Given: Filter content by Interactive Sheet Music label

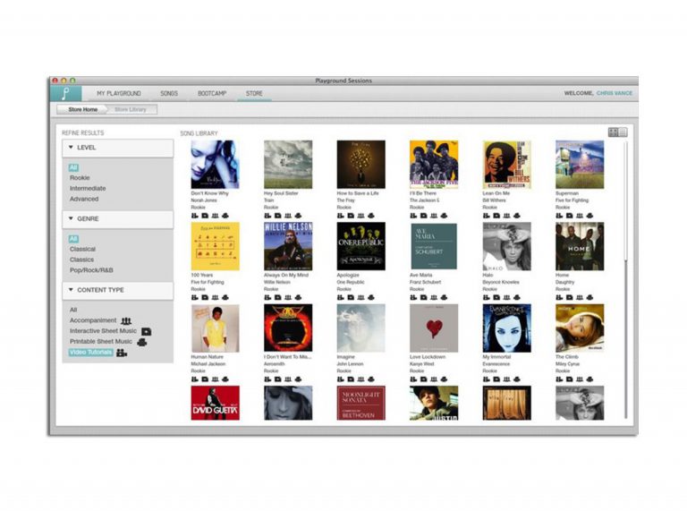Looking at the screenshot, I should click(103, 331).
